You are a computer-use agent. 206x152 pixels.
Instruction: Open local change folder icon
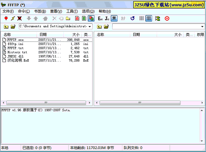click(x=13, y=27)
